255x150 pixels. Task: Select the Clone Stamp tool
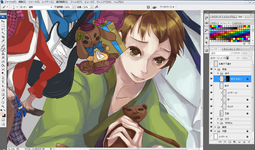coord(3,54)
